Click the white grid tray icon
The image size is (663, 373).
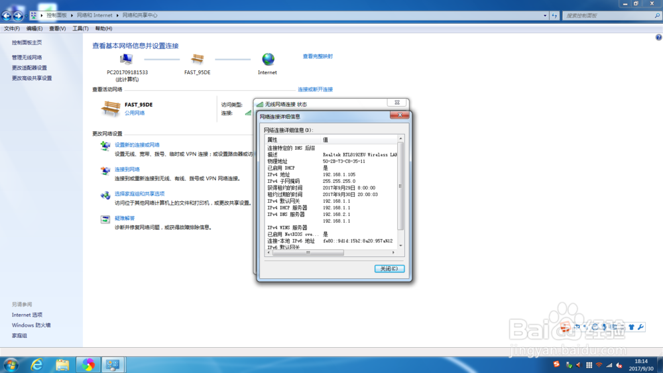(589, 365)
